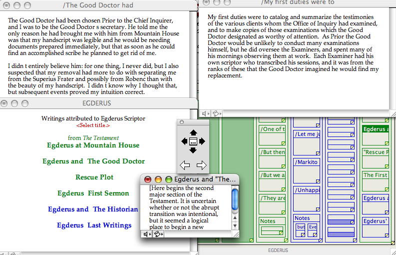Go back with the hollow left arrow
The image size is (396, 255).
[185, 165]
